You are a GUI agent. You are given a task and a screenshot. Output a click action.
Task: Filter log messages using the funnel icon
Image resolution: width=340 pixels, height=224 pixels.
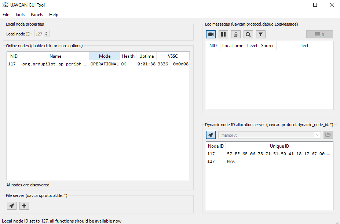[x=260, y=34]
